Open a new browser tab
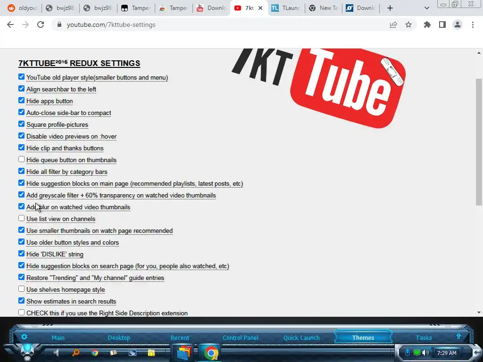This screenshot has height=362, width=483. [x=390, y=8]
